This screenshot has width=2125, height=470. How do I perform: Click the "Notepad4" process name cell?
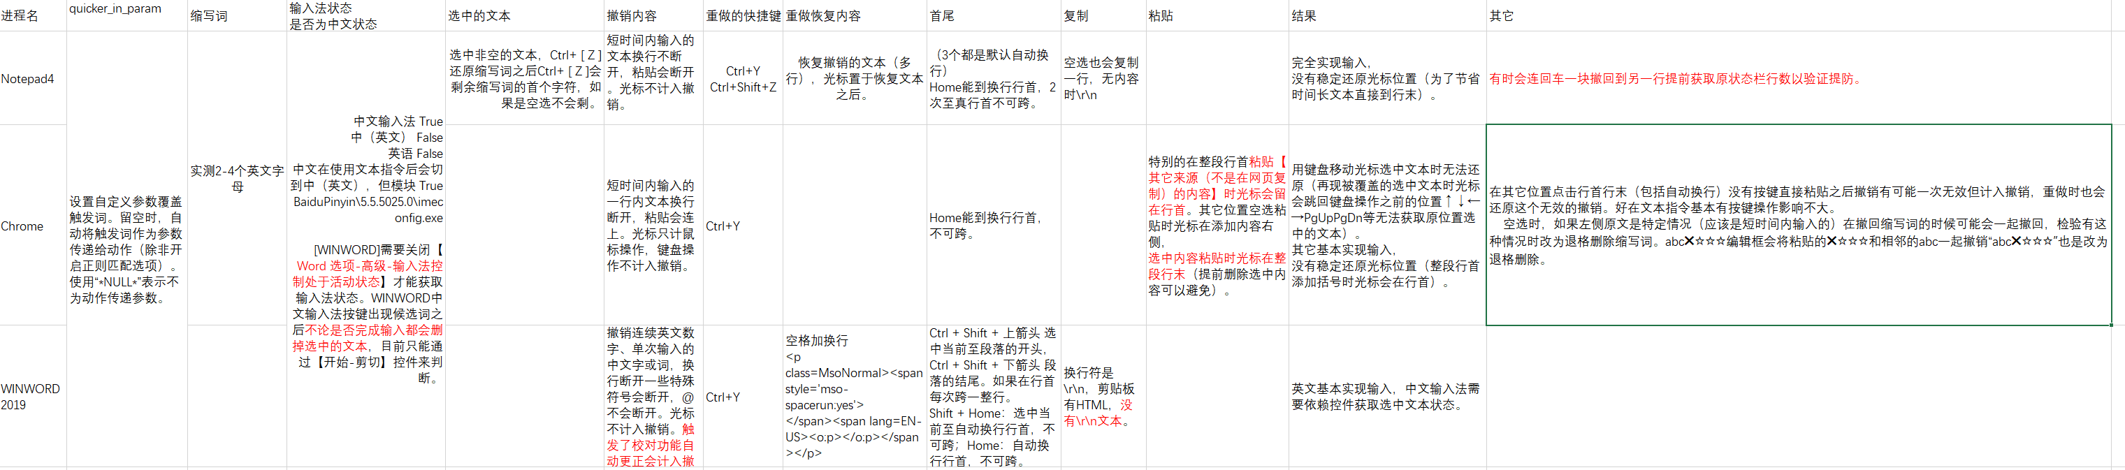click(x=33, y=78)
